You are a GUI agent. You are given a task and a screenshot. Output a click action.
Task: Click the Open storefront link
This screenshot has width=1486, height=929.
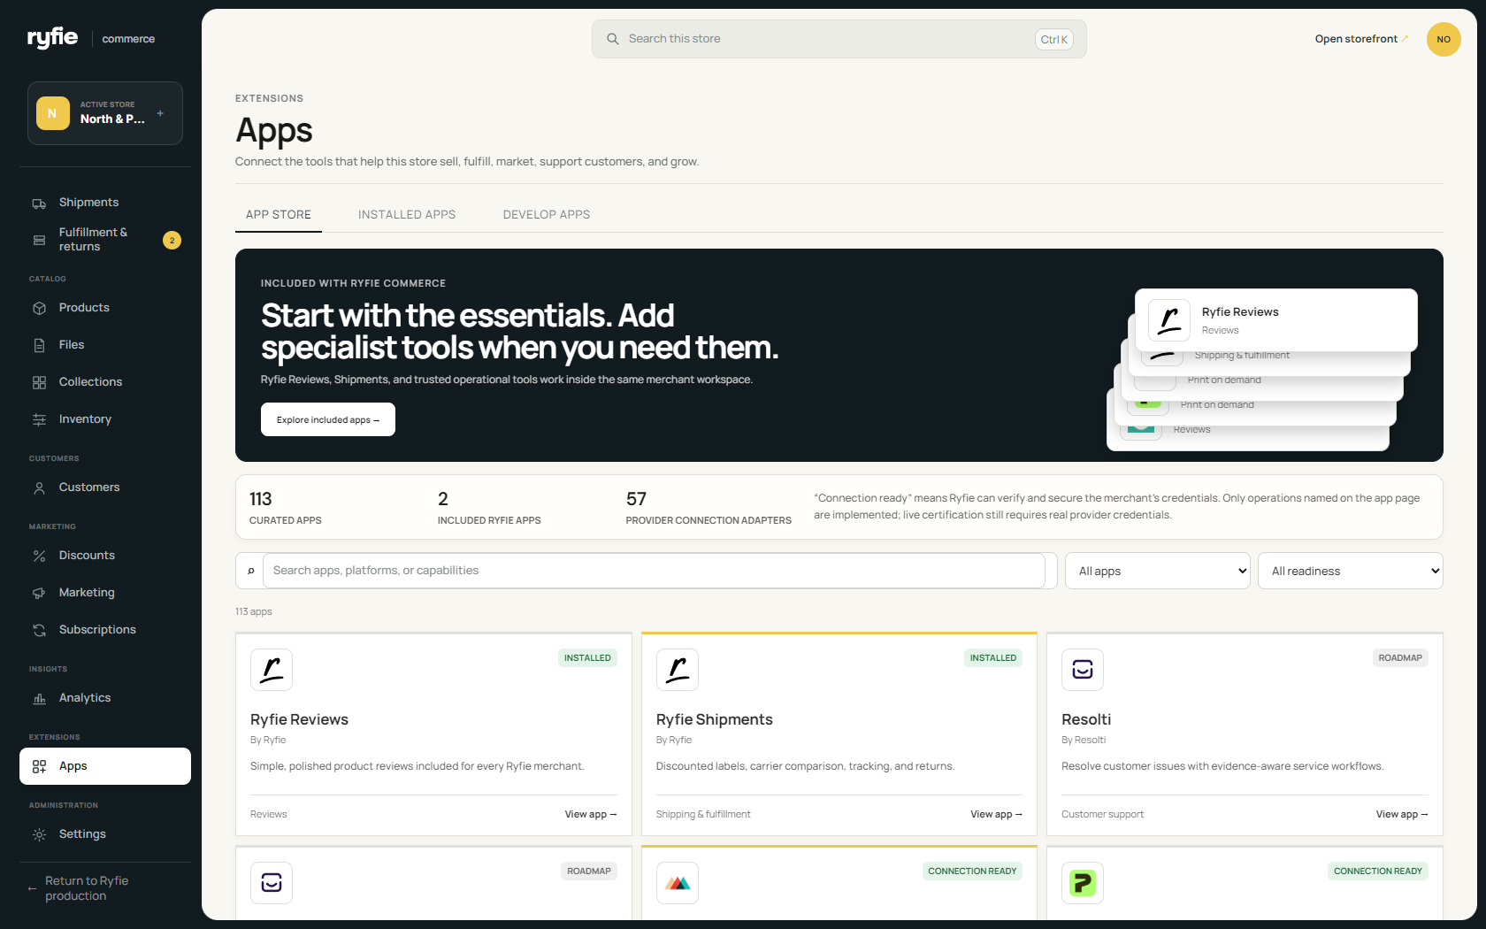[x=1361, y=39]
